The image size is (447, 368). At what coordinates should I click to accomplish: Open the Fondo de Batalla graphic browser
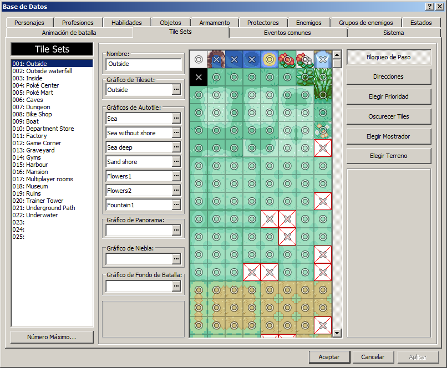point(177,286)
